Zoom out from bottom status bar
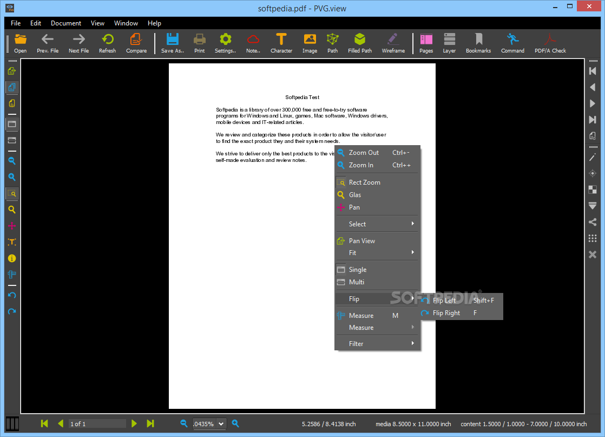 tap(184, 423)
